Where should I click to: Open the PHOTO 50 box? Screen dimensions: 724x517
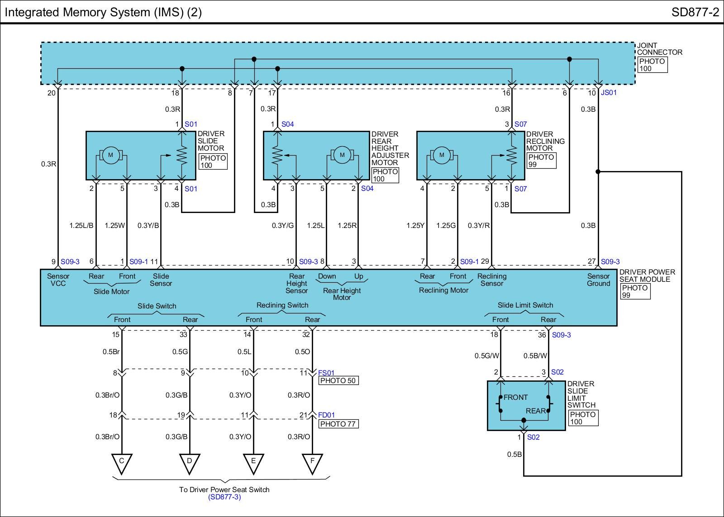(338, 381)
